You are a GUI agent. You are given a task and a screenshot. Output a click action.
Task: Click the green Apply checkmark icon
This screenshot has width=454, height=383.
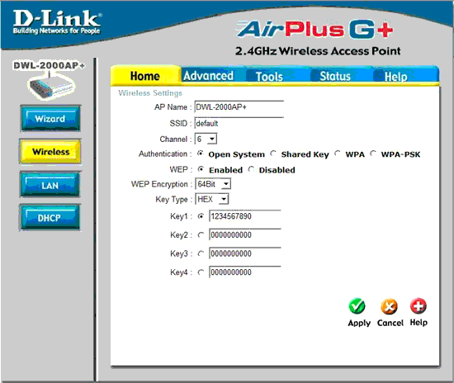(x=357, y=306)
